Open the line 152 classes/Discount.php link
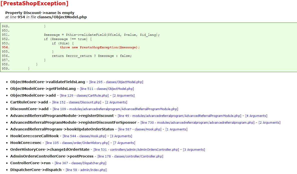This screenshot has width=297, height=174. [77, 102]
